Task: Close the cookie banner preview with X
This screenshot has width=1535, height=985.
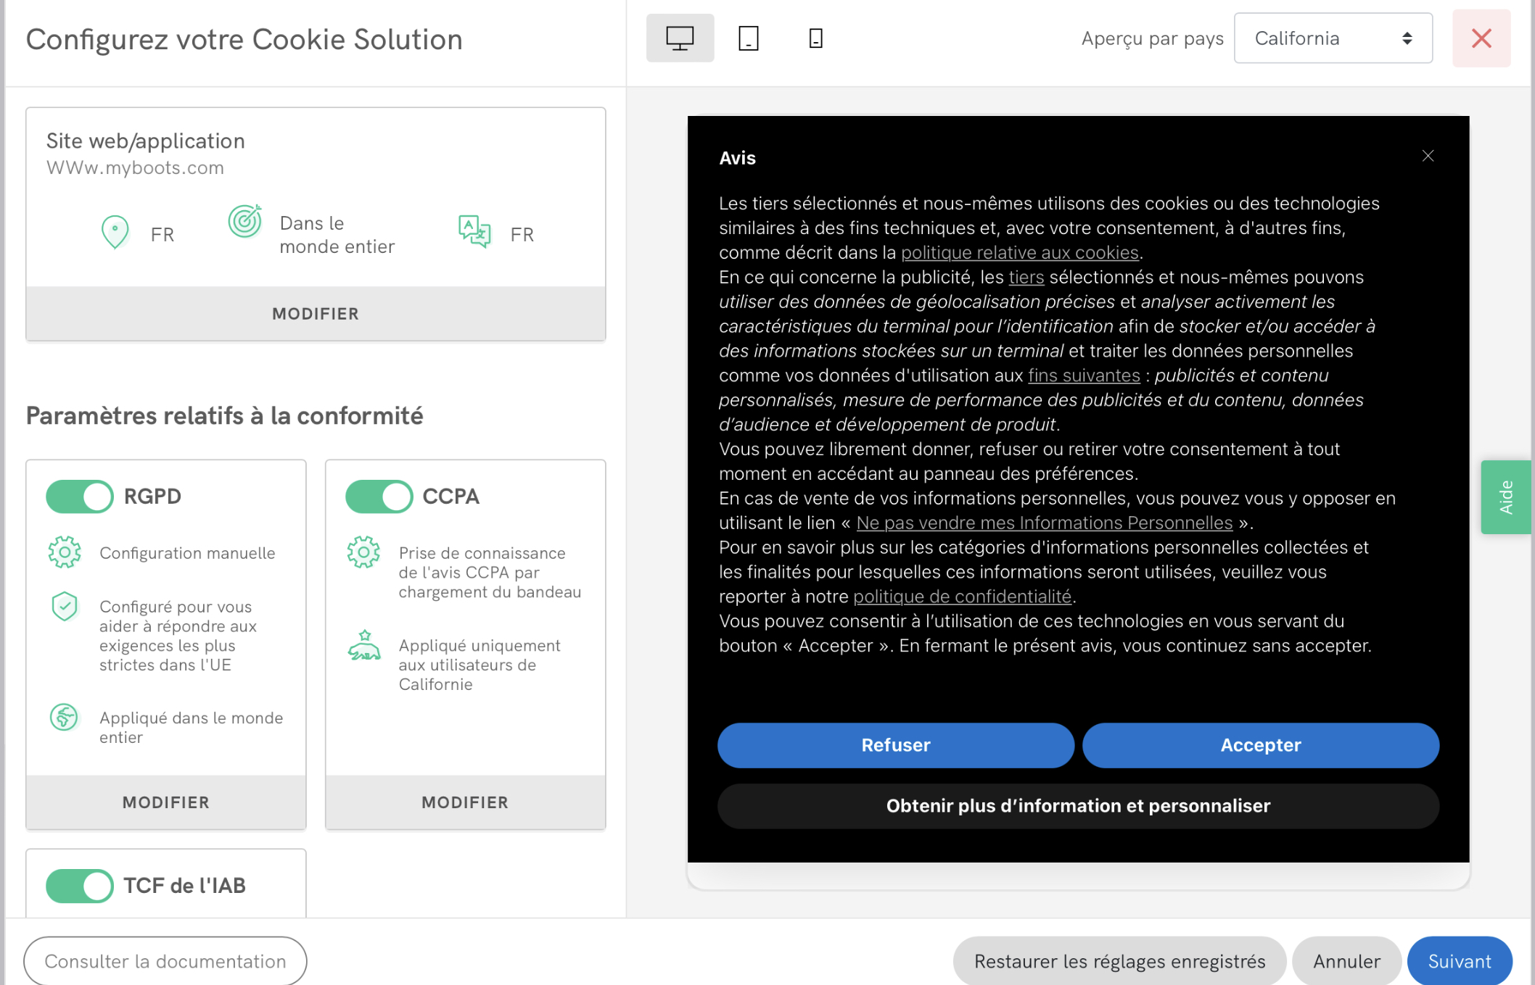Action: click(1428, 156)
